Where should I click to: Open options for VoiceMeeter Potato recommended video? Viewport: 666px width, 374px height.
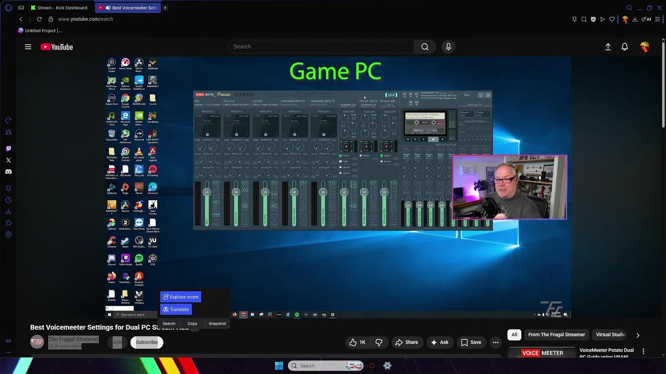[x=644, y=352]
